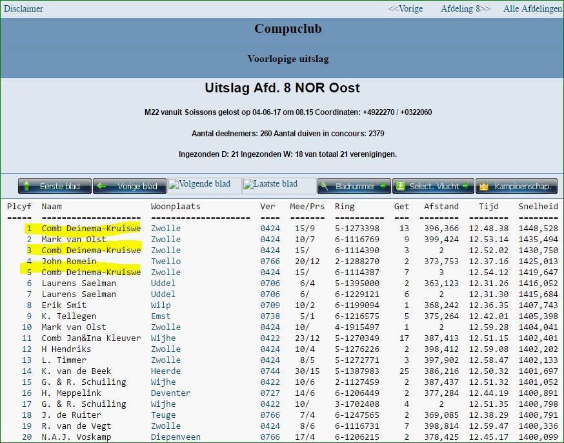
Task: Click Twello link in John Romein row
Action: point(166,262)
